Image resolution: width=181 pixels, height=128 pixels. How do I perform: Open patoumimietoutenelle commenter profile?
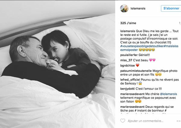pos(136,71)
